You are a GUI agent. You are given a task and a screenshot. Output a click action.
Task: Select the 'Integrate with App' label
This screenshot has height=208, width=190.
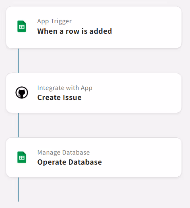pos(65,88)
